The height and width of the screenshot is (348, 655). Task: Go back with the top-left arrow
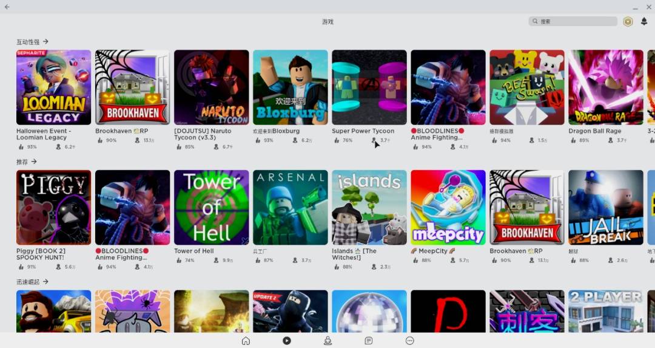click(x=7, y=7)
